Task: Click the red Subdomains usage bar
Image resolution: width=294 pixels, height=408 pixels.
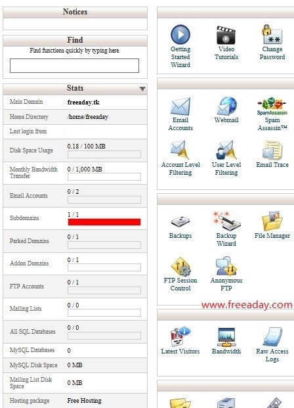Action: point(104,222)
